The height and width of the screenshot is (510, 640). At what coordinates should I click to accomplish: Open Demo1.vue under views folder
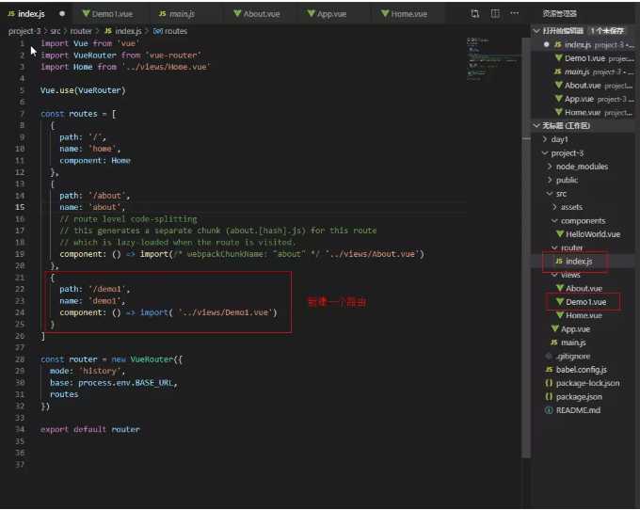pyautogui.click(x=585, y=302)
